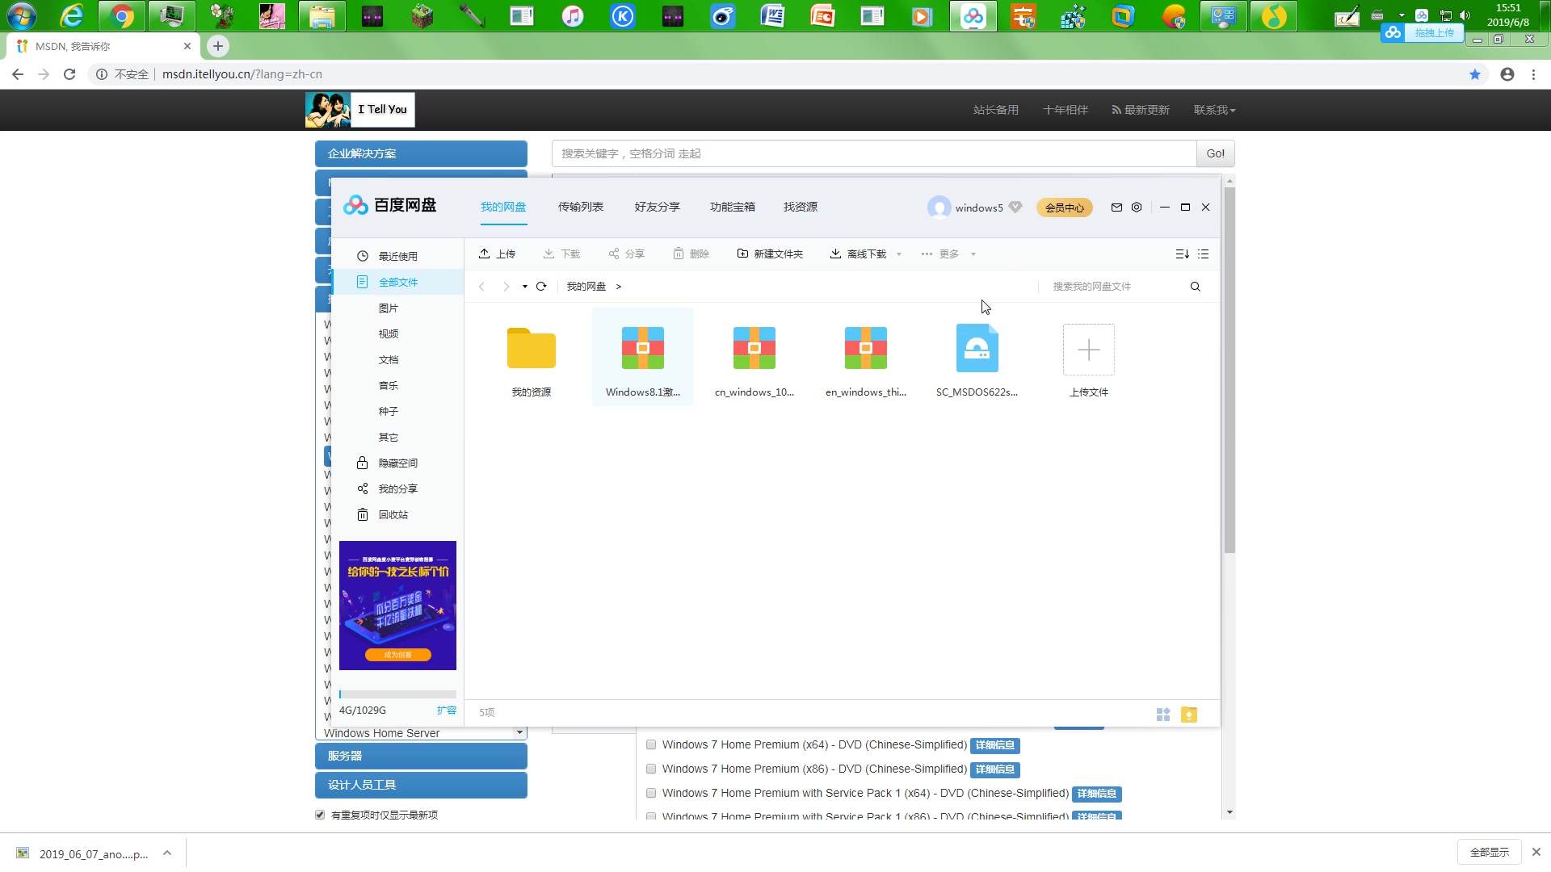Click the back navigation arrow in Baidu Netdisk
Screen dimensions: 1551x872
(481, 287)
